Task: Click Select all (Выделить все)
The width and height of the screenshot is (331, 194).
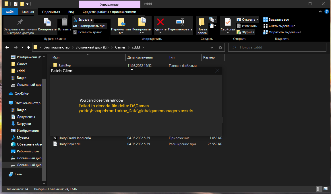Action: (278, 20)
